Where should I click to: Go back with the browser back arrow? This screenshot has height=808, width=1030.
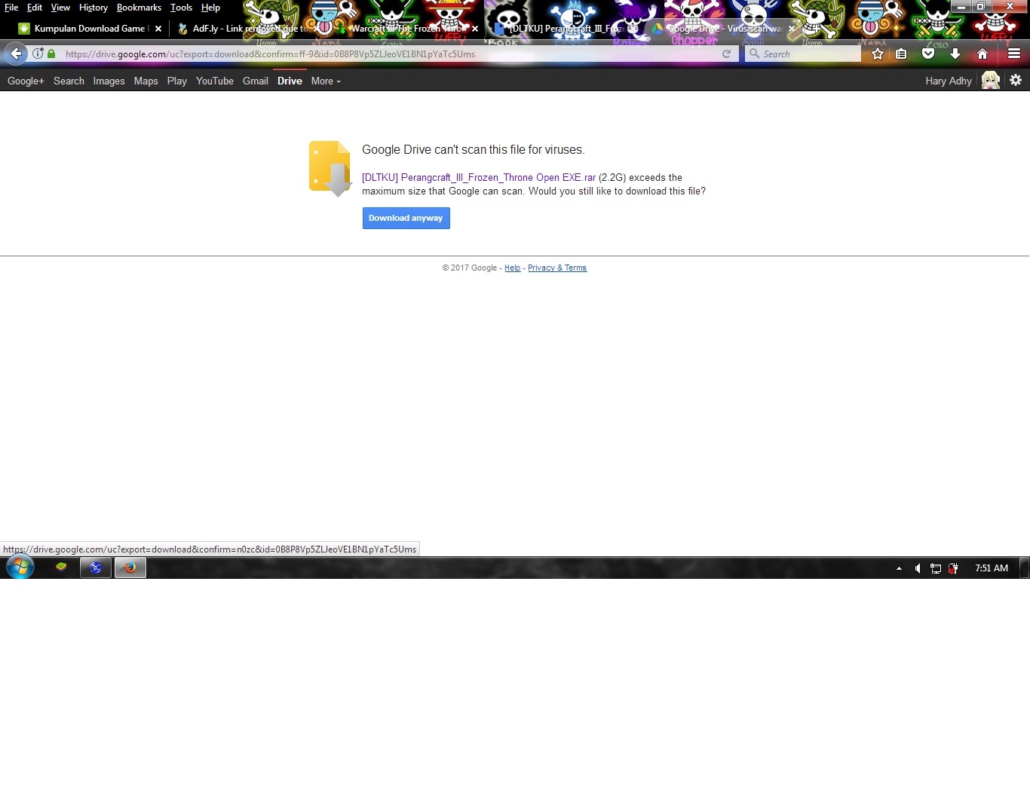click(x=16, y=54)
